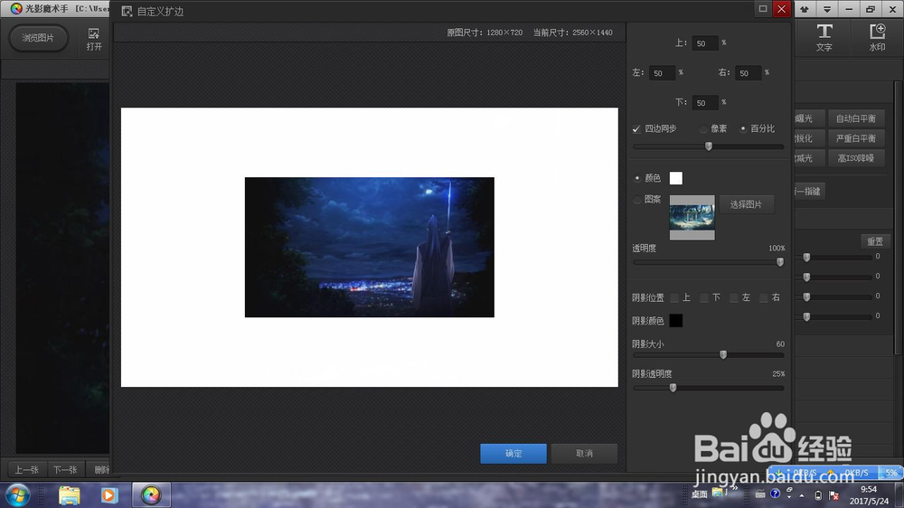Check shadow position 右 checkbox

763,297
